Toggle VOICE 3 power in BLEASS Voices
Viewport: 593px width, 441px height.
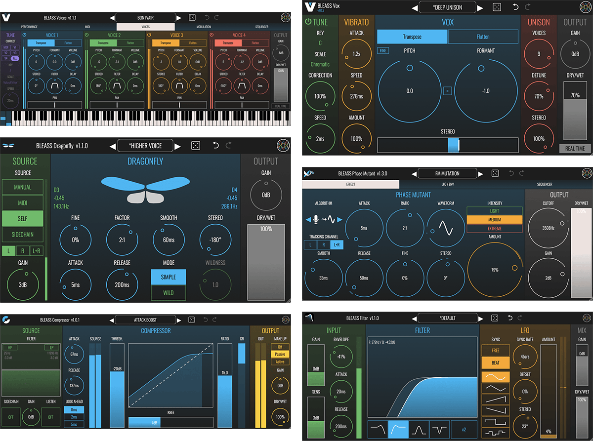coord(149,35)
